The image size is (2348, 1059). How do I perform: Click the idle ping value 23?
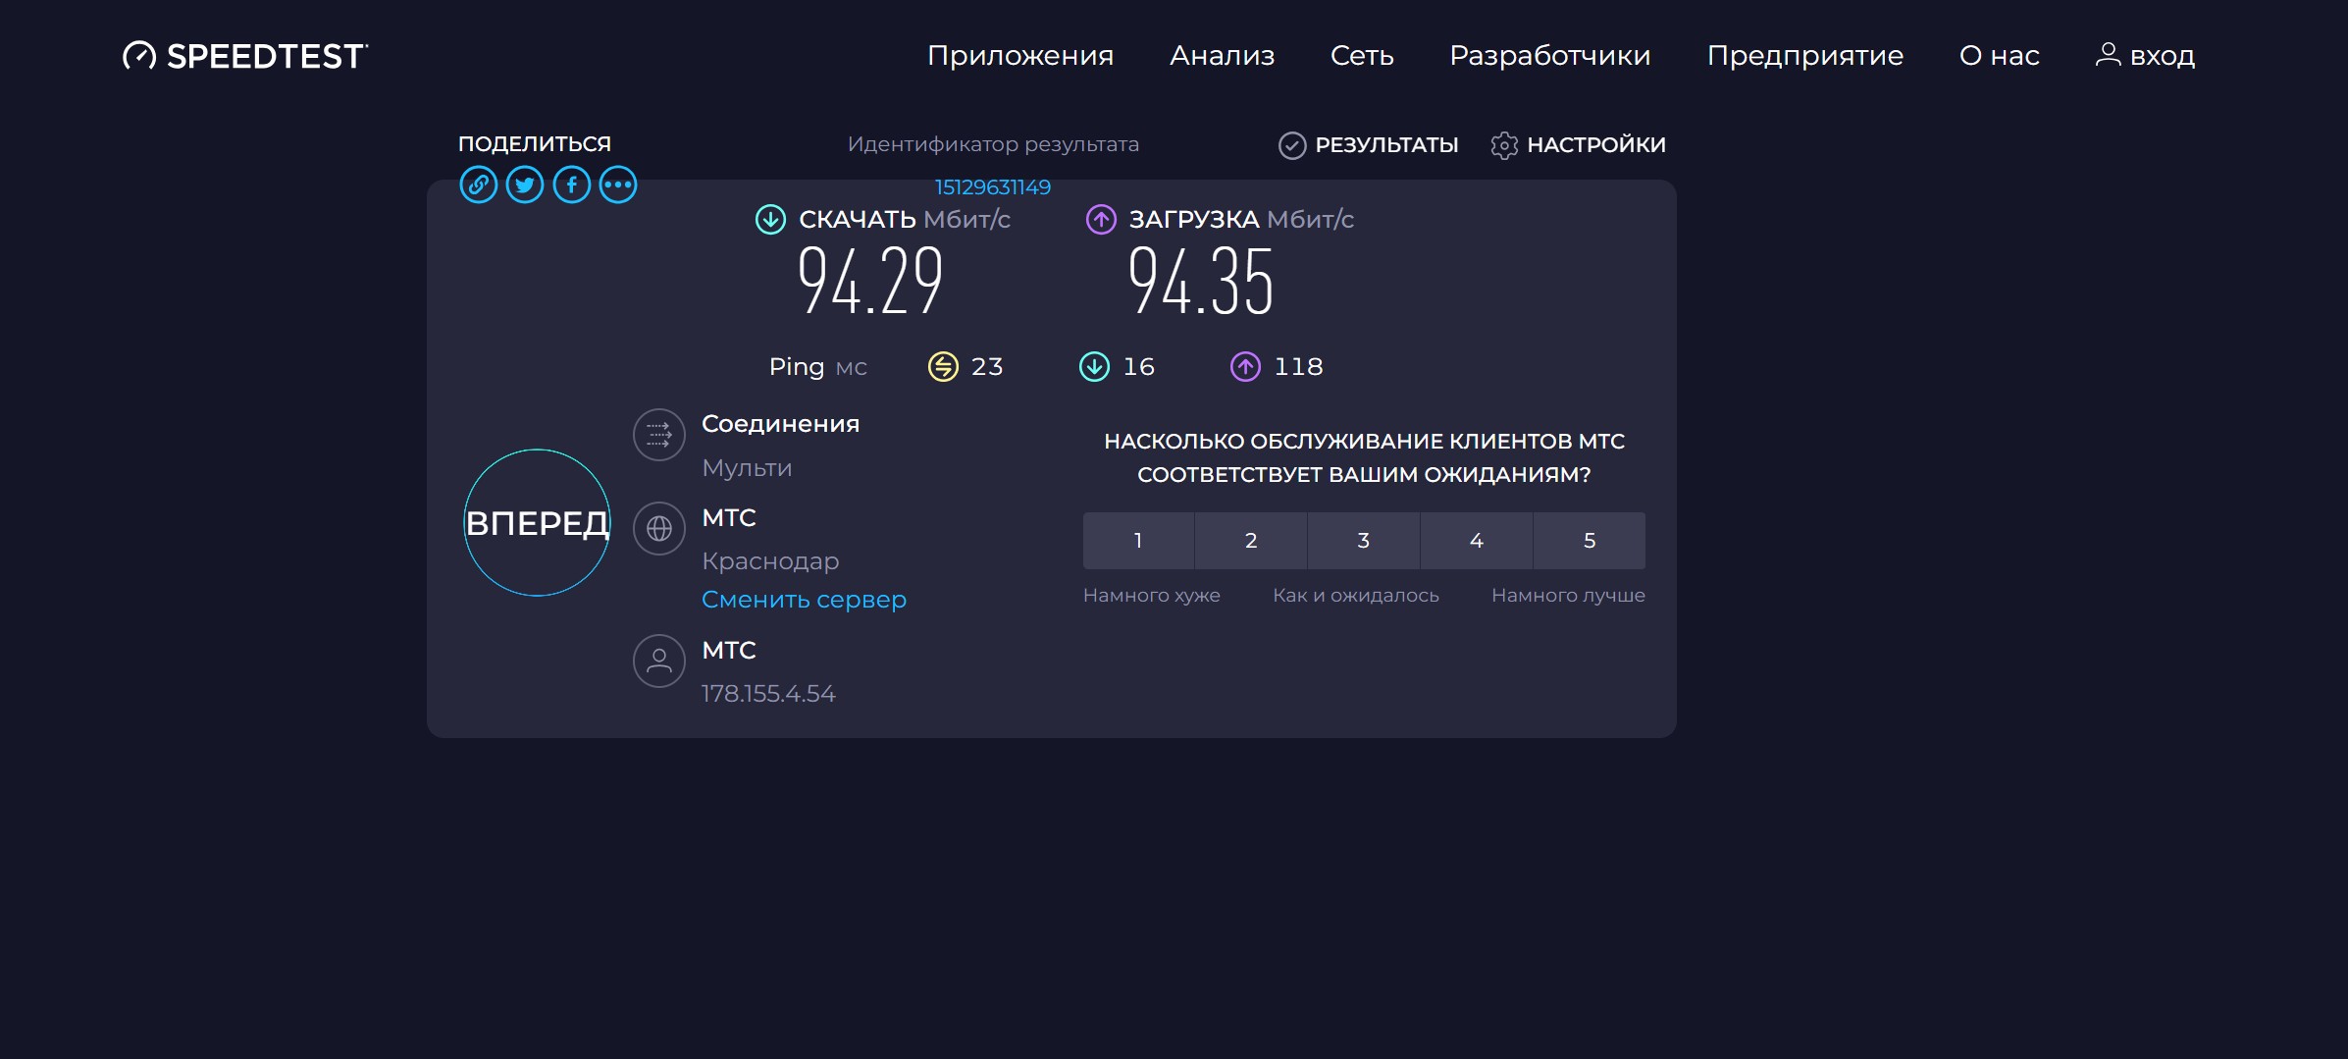pos(987,367)
